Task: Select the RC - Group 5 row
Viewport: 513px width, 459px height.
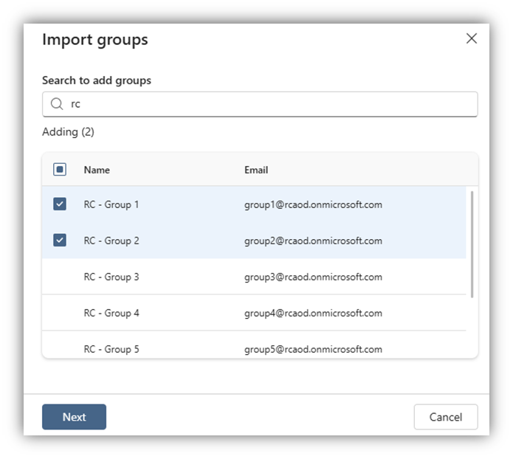Action: tap(254, 345)
